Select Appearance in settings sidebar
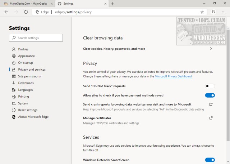The image size is (230, 164). pos(26,56)
